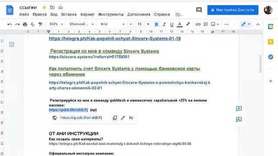
Task: Open the Arial font dropdown
Action: [x=112, y=24]
